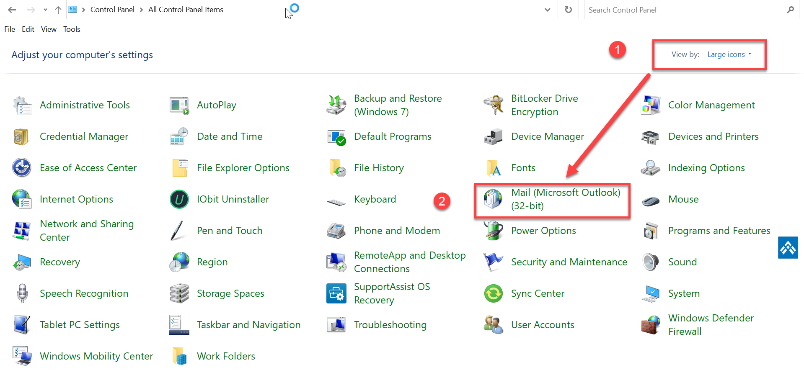Expand the address bar history dropdown
Image resolution: width=804 pixels, height=388 pixels.
[x=548, y=10]
